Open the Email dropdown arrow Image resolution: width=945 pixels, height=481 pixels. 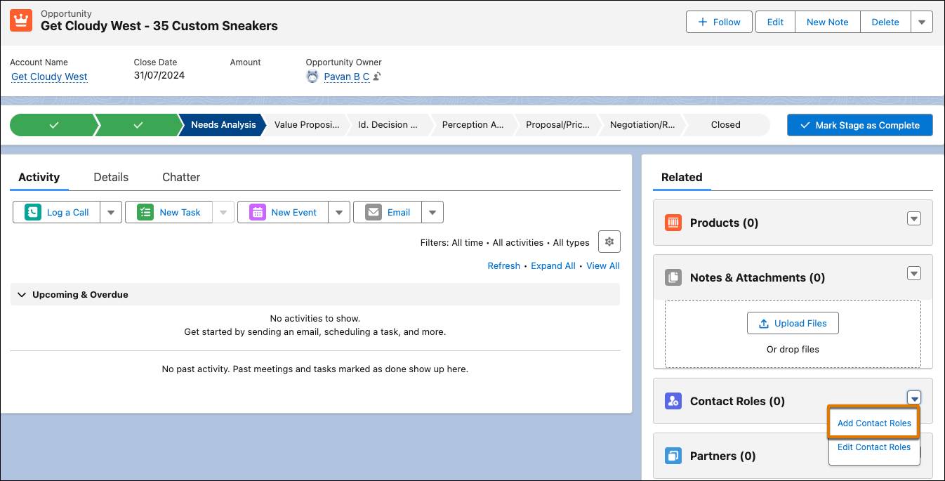coord(432,212)
